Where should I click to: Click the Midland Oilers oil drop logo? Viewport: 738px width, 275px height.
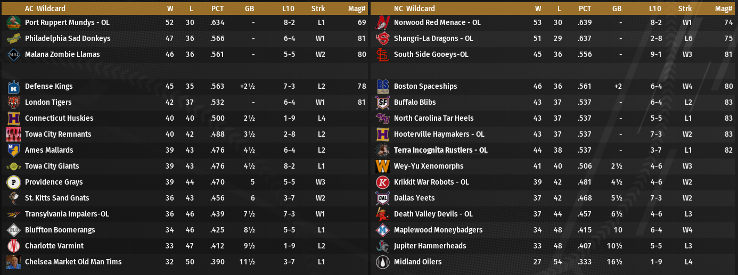tap(383, 262)
